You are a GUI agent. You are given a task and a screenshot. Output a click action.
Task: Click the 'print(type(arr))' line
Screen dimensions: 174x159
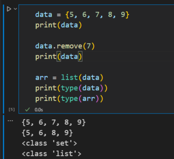click(69, 99)
